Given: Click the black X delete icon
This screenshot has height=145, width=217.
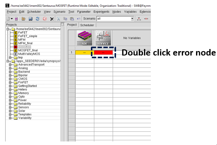Looking at the screenshot, I should coord(52,19).
